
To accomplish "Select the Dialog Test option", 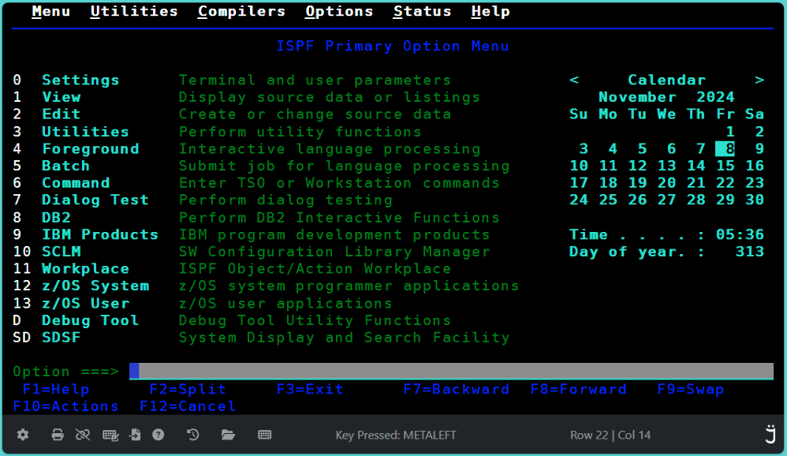I will pos(95,200).
